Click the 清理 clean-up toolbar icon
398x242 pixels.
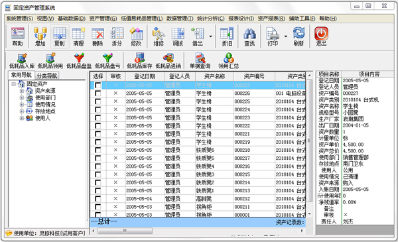[x=78, y=36]
